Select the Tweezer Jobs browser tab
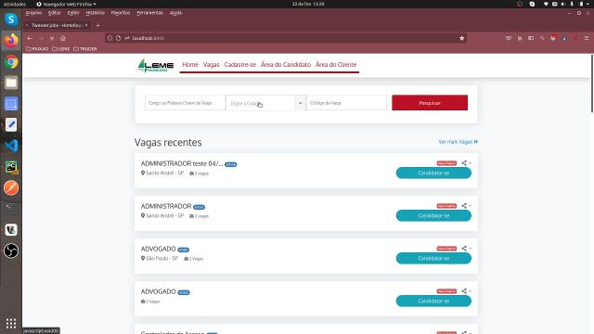594x334 pixels. pos(56,25)
